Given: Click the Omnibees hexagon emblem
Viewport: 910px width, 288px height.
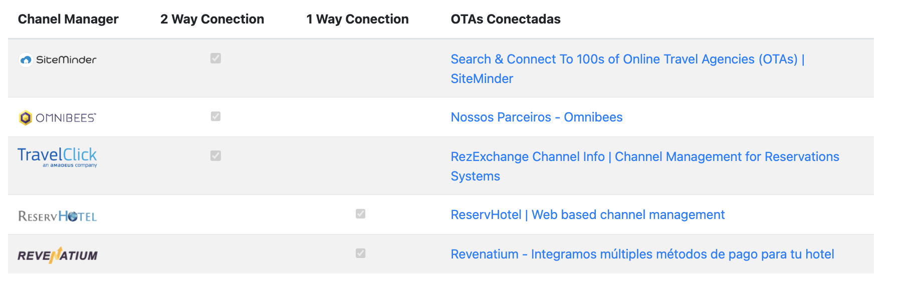Looking at the screenshot, I should (26, 118).
